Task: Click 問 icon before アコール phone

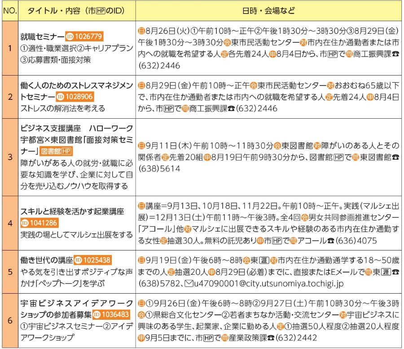Action: pyautogui.click(x=293, y=241)
